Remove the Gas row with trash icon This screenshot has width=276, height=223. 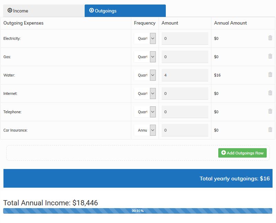(270, 56)
